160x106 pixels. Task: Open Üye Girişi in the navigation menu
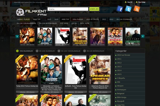click(64, 23)
